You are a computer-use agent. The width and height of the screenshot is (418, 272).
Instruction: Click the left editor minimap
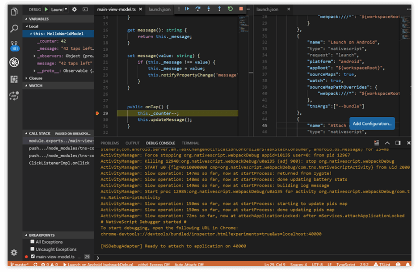coord(244,25)
